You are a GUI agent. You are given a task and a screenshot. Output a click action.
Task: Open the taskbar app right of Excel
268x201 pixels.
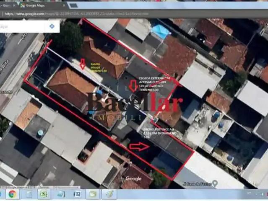tap(61, 194)
